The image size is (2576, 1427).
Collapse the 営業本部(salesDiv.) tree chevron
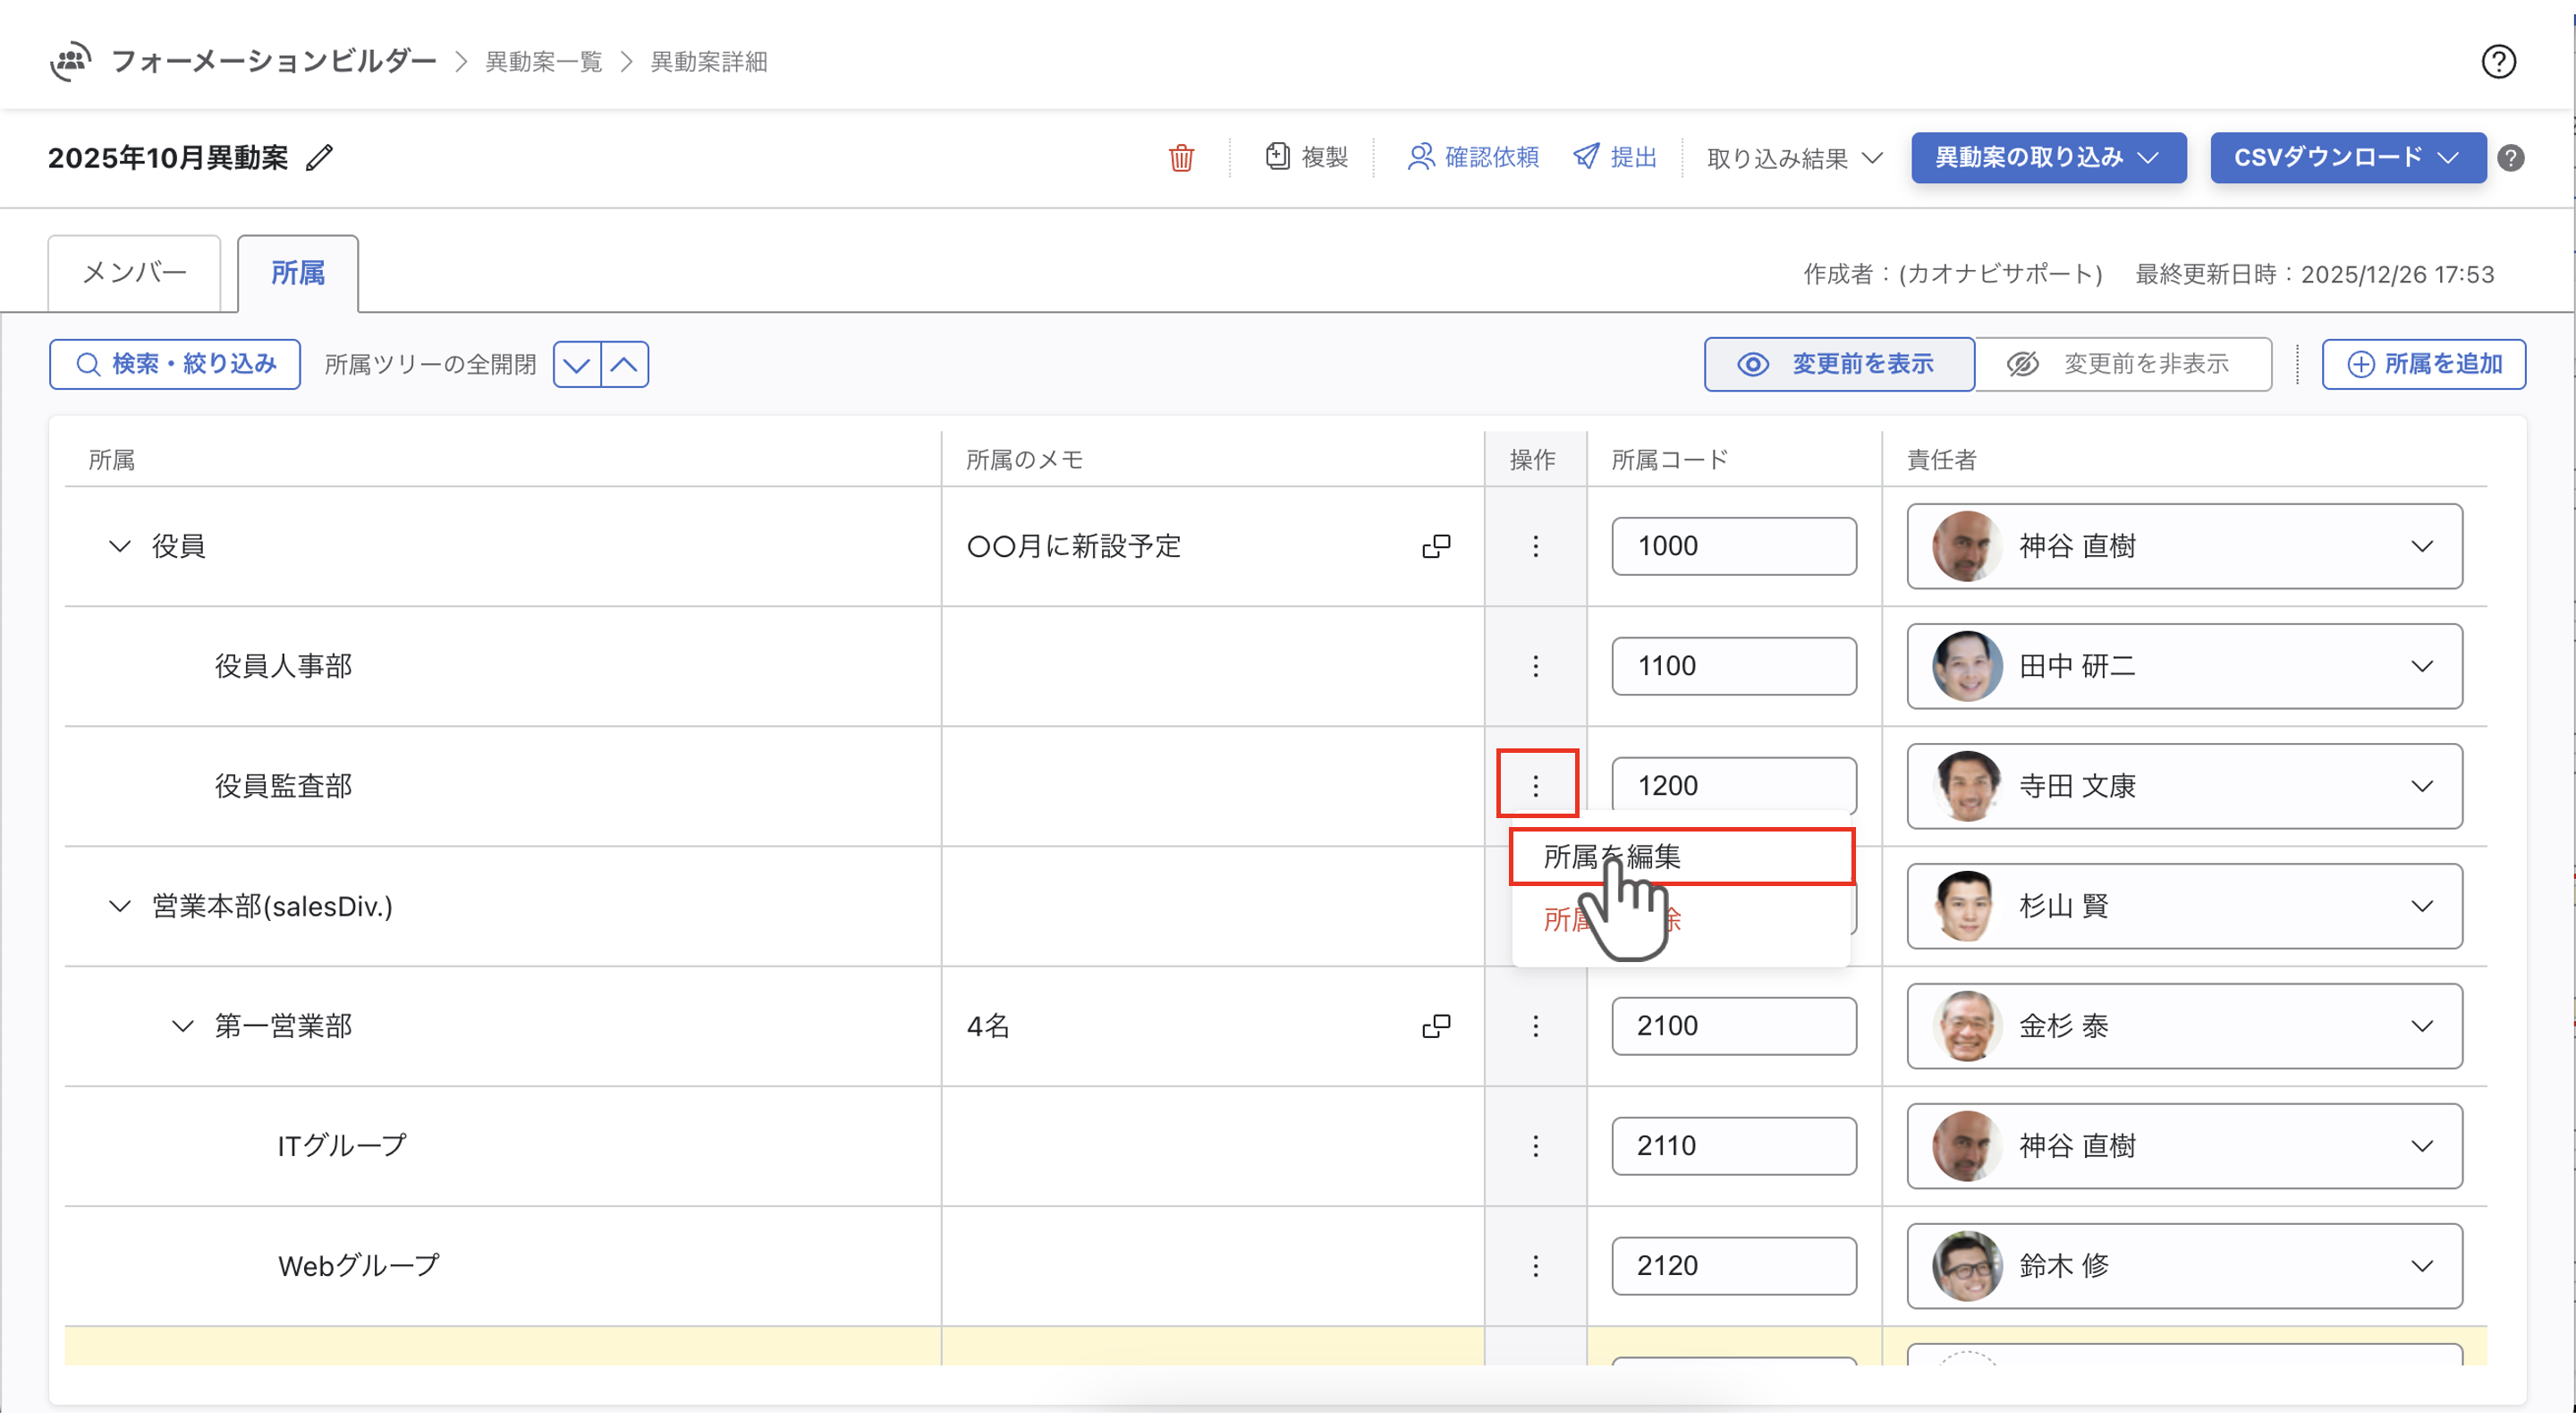pos(119,907)
